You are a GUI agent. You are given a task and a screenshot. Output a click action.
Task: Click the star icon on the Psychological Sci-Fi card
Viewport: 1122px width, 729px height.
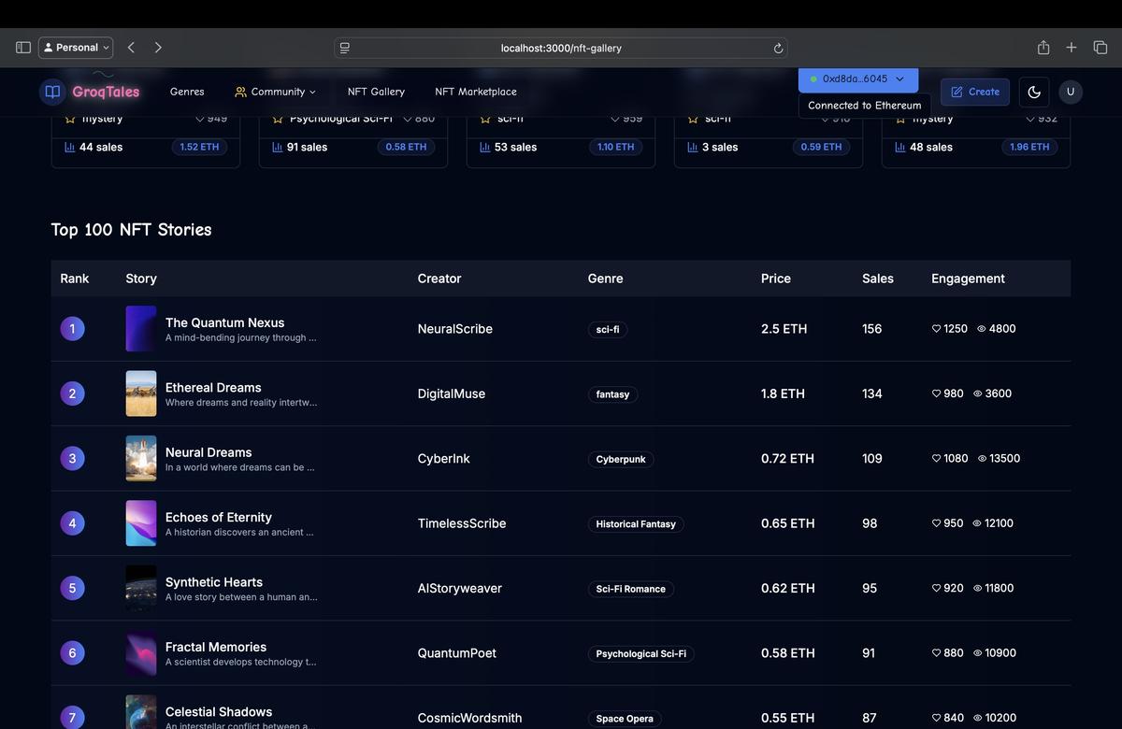click(276, 117)
